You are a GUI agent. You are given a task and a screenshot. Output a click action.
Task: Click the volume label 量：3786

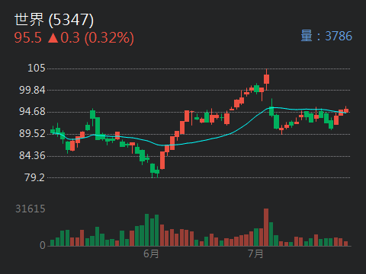(x=326, y=36)
